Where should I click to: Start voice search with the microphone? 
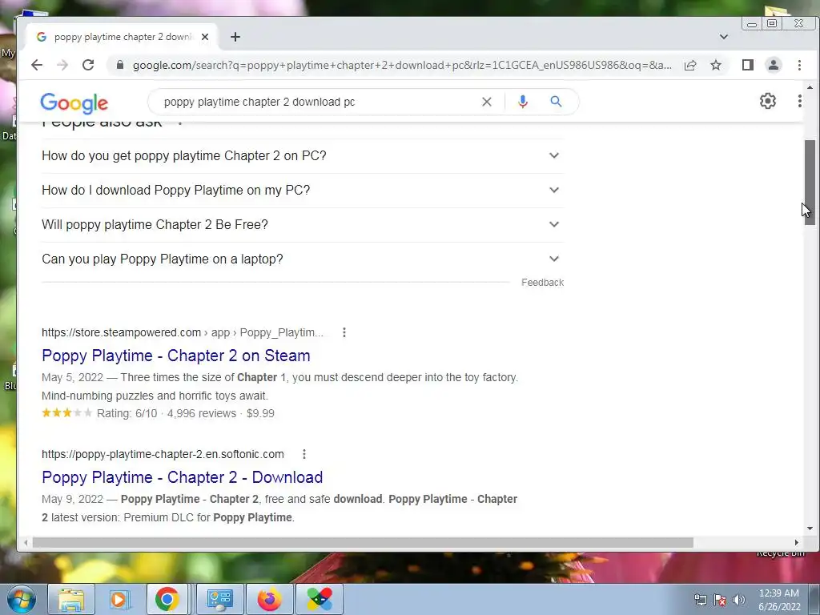point(522,102)
